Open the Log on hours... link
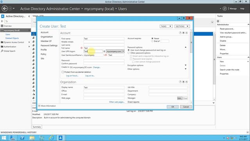This screenshot has height=141, width=250. 72,76
